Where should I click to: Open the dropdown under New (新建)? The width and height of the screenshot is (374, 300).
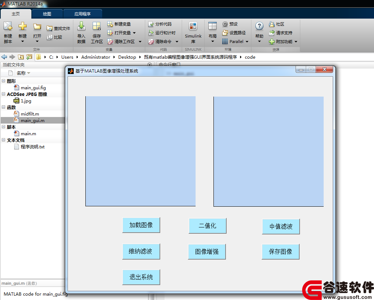coord(22,42)
